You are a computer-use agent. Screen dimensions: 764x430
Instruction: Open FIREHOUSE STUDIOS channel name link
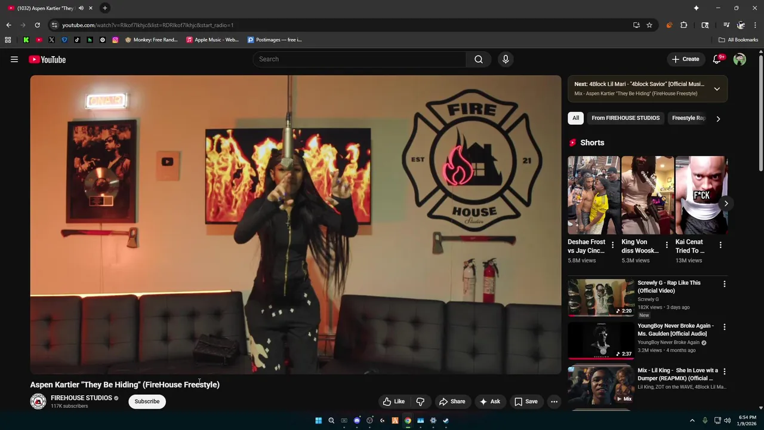[81, 398]
